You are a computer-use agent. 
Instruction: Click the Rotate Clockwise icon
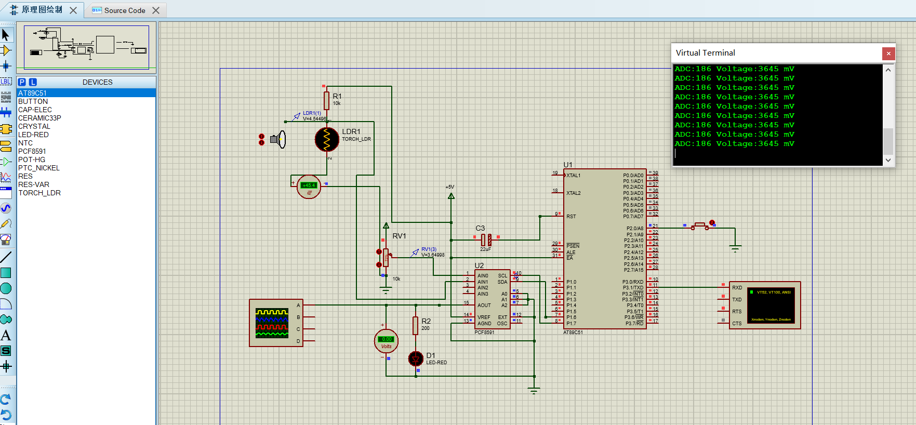click(6, 399)
